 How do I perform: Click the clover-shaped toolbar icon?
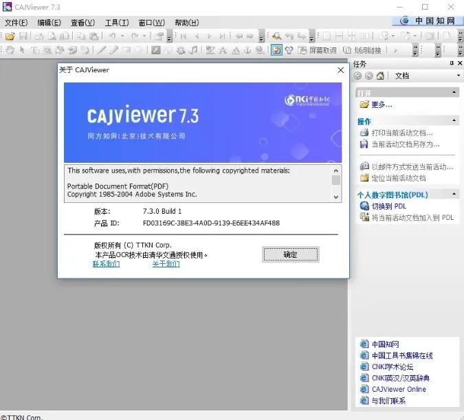tap(289, 50)
